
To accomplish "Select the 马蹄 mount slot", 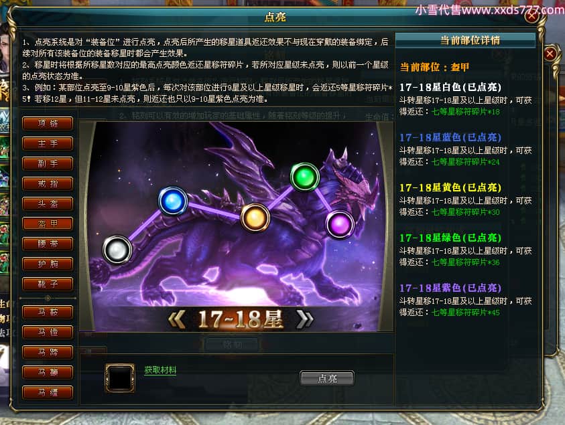I will click(x=48, y=352).
